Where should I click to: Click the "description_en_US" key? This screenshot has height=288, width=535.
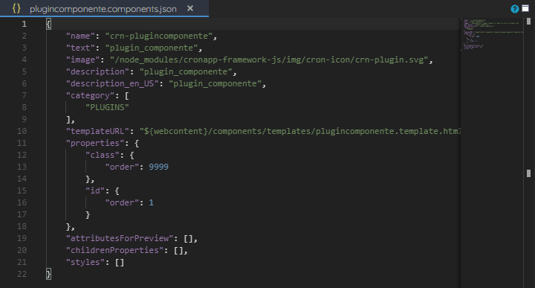click(x=112, y=83)
